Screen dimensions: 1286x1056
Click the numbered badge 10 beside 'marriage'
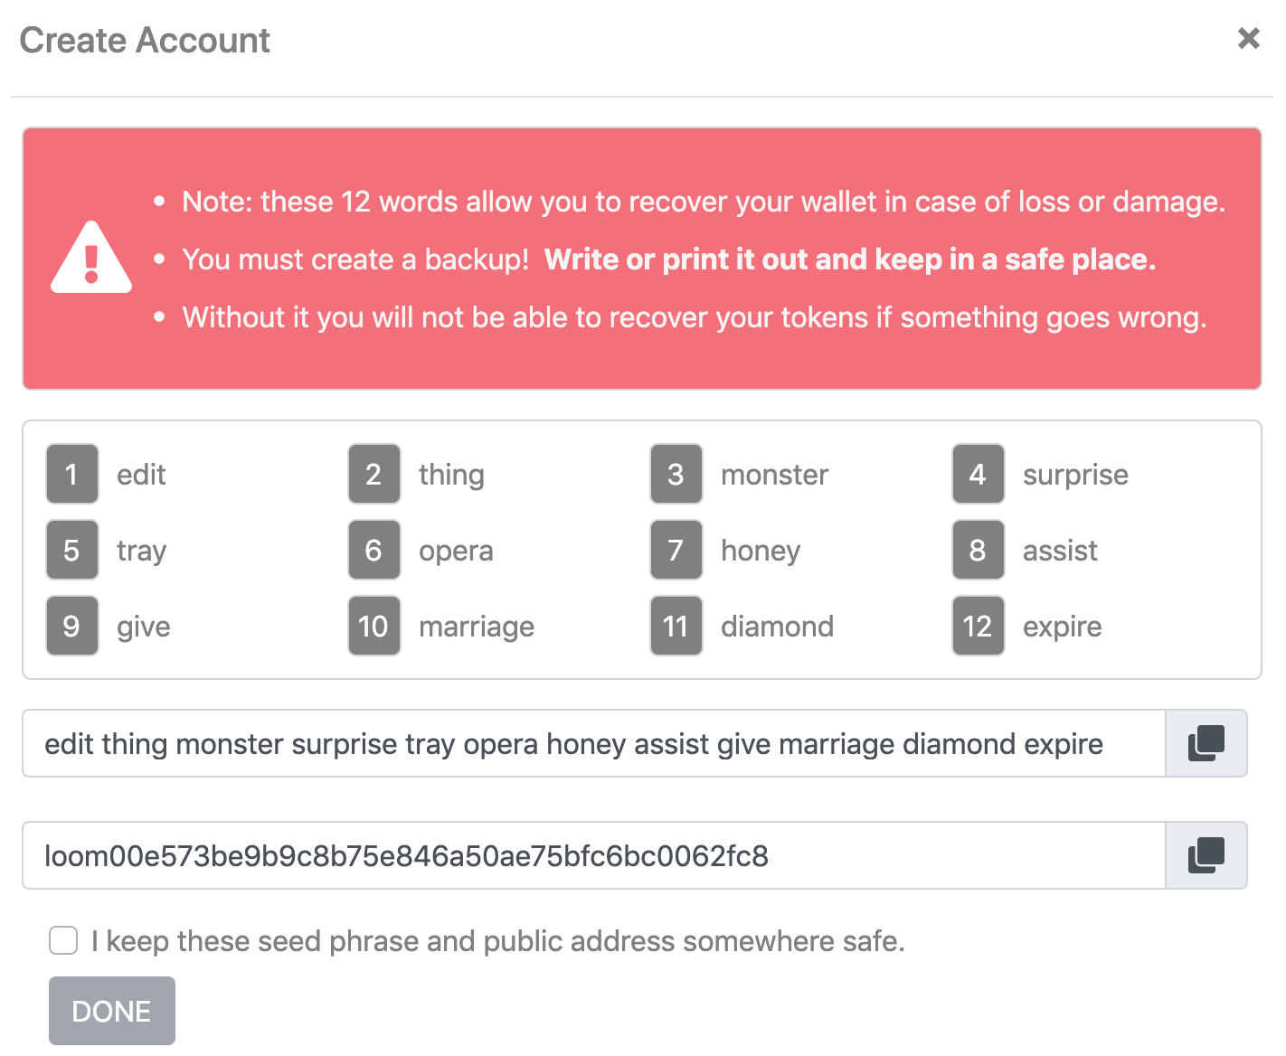pos(374,626)
